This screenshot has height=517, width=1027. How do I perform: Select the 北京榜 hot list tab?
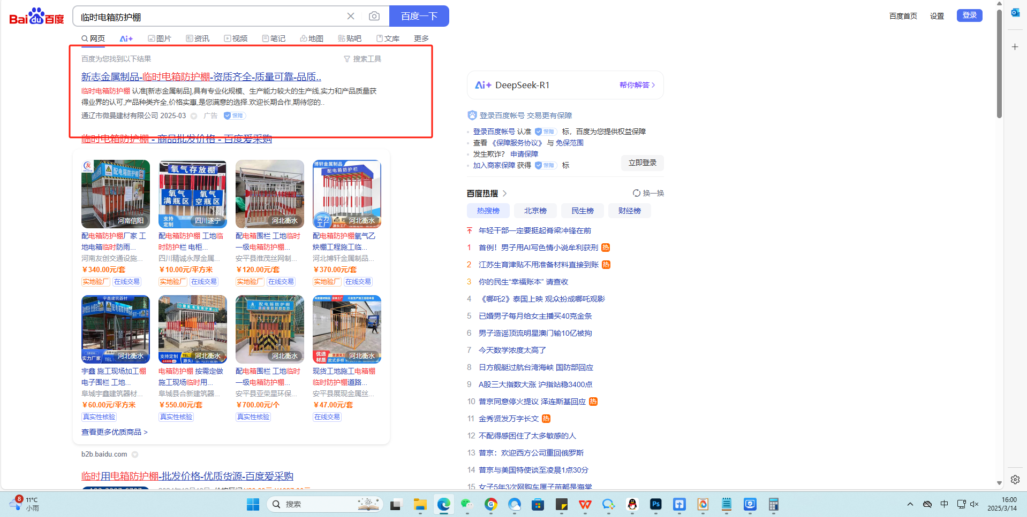(535, 211)
